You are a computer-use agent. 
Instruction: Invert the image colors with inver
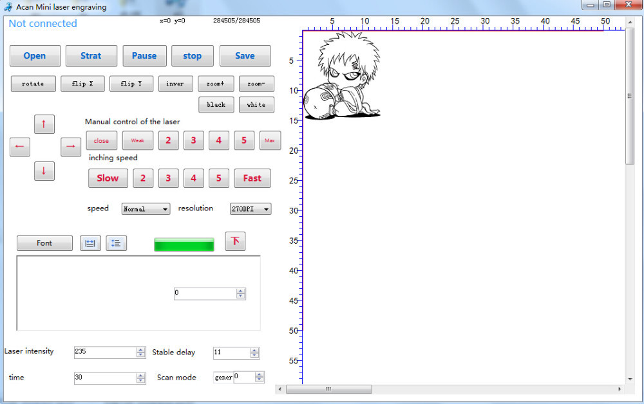click(175, 84)
